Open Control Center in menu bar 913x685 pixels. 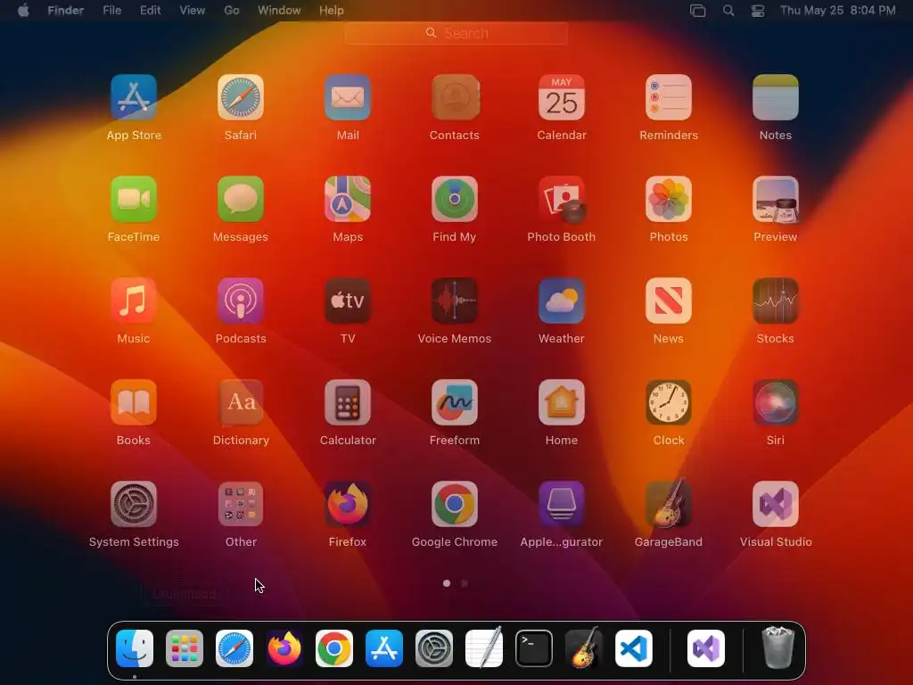pyautogui.click(x=758, y=10)
